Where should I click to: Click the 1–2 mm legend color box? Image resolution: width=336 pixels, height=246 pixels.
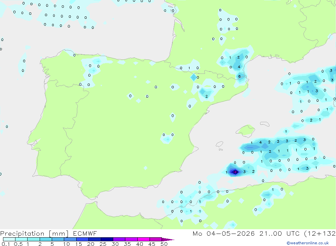pyautogui.click(x=33, y=239)
